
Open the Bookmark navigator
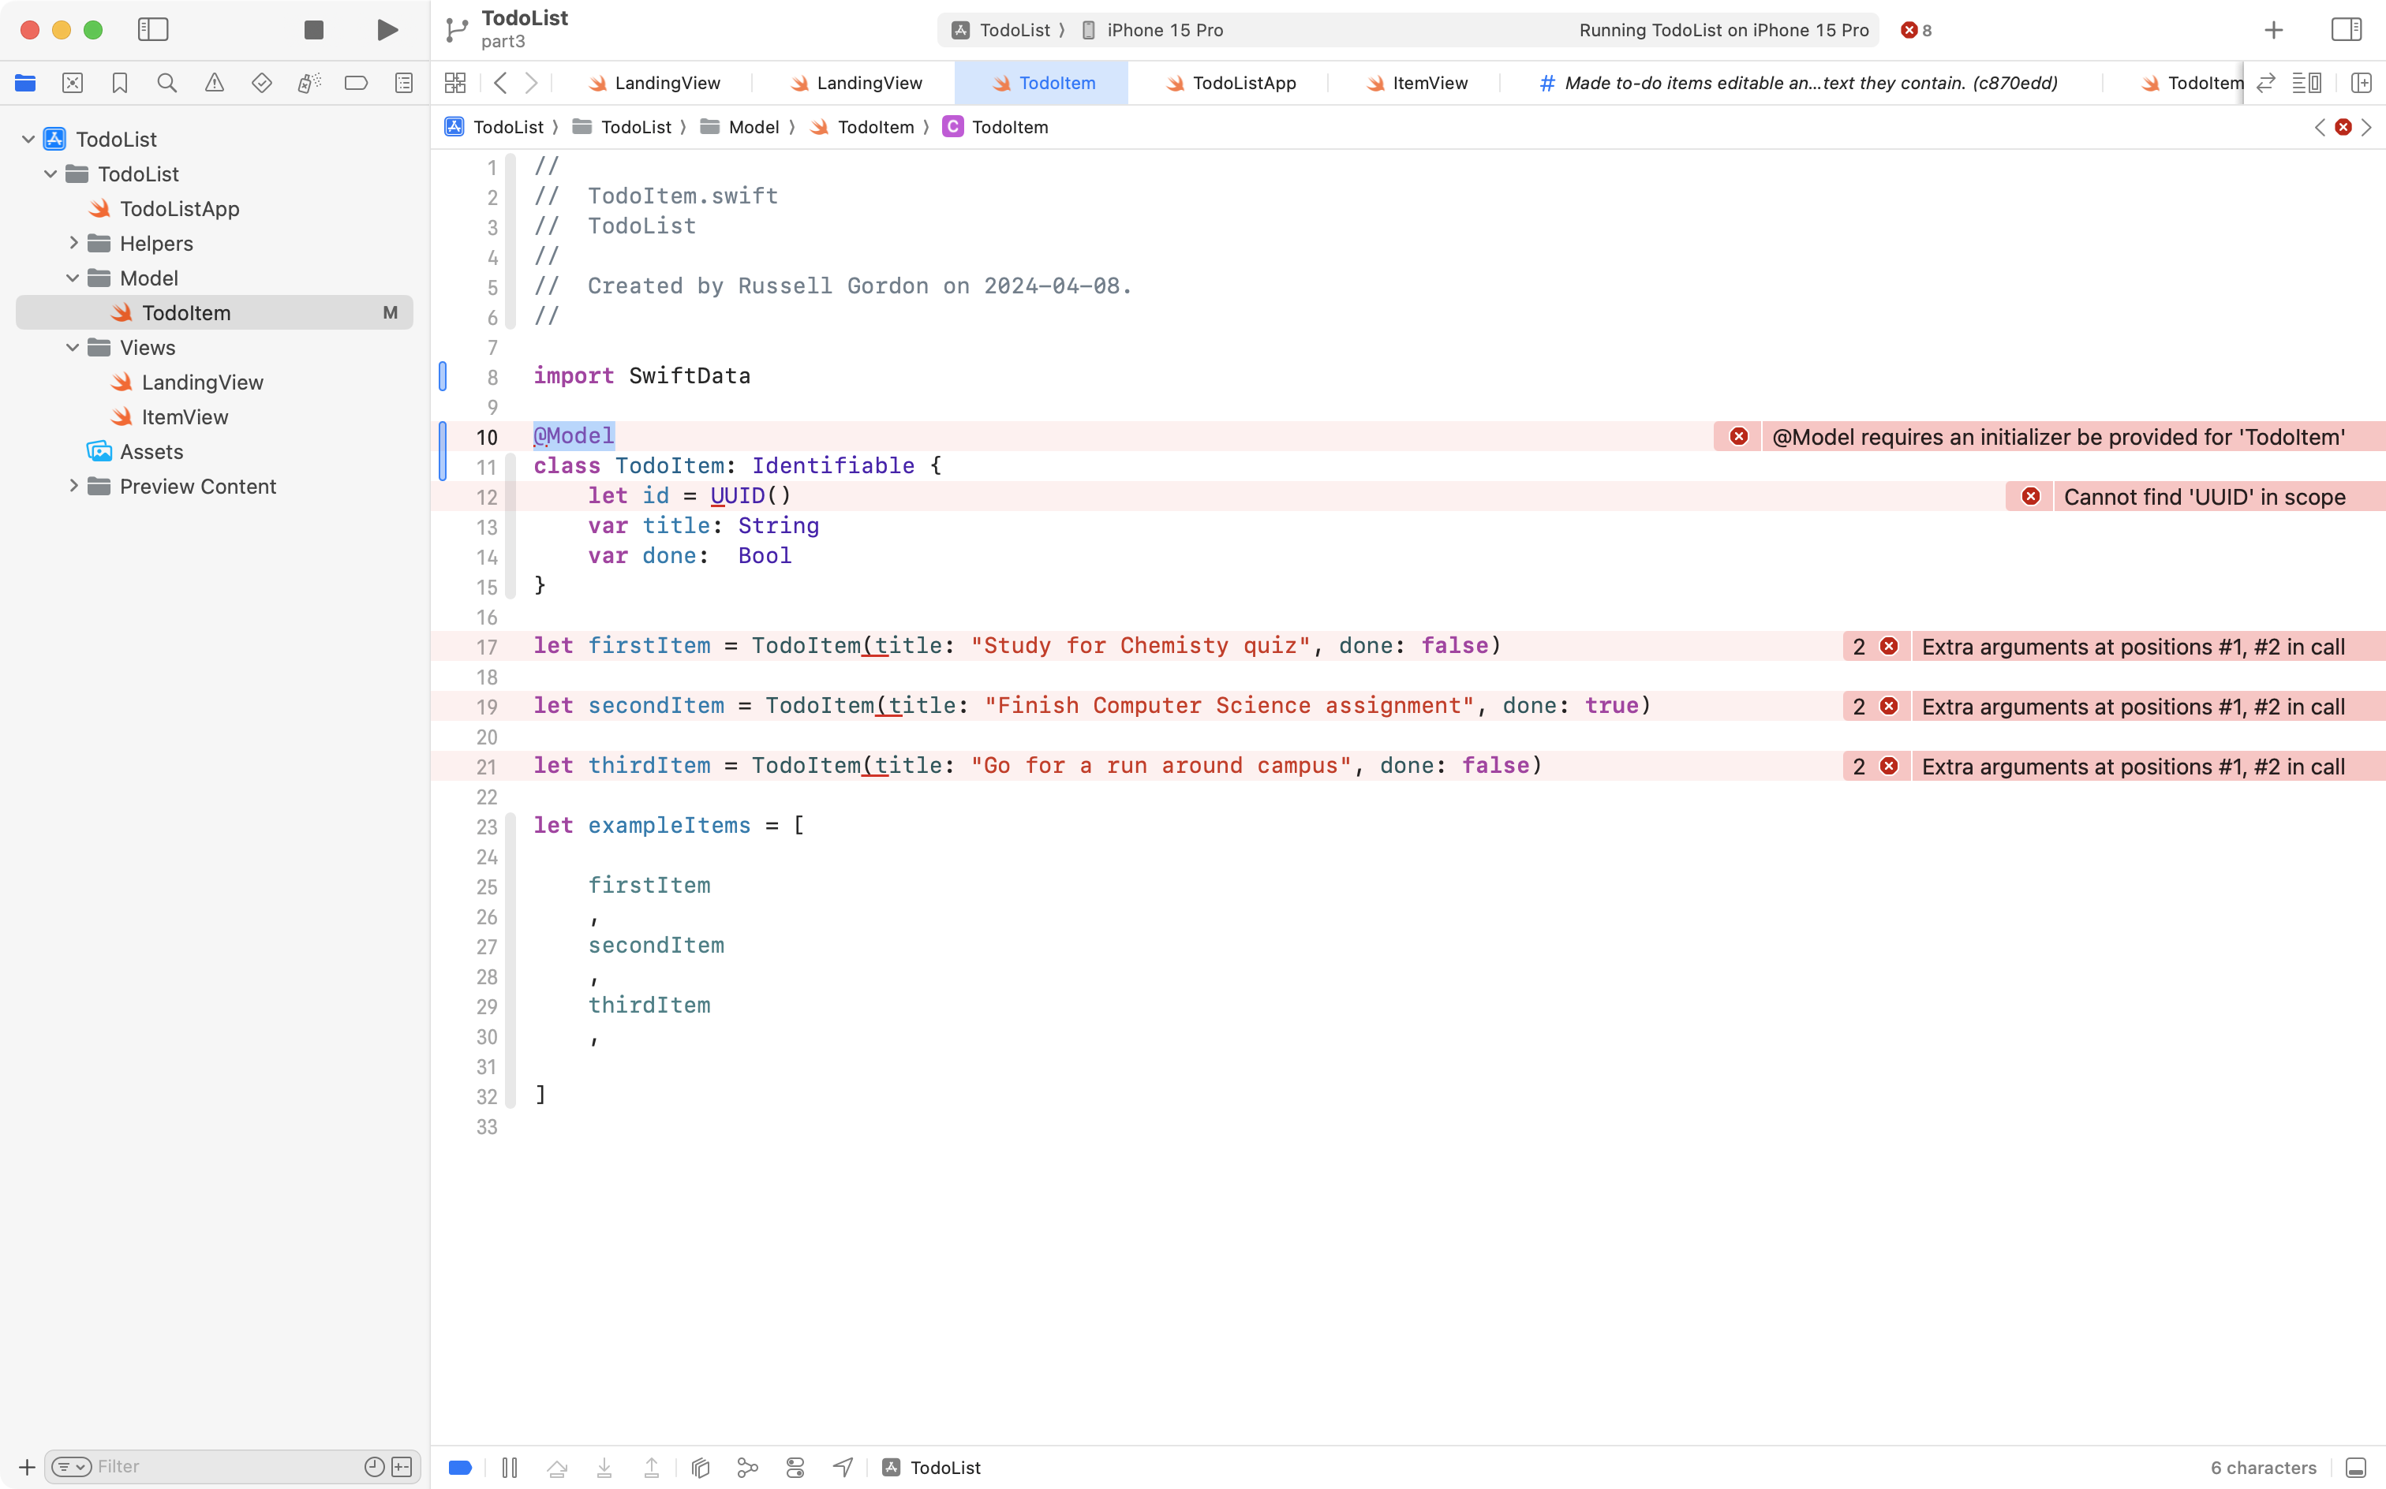pyautogui.click(x=119, y=83)
